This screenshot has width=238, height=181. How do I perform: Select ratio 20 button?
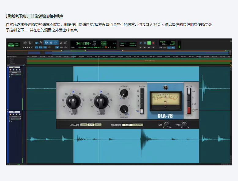[x=142, y=91]
